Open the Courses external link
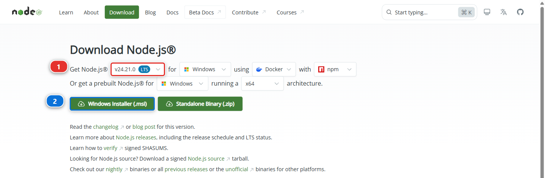Screen dimensions: 545x178 coord(290,12)
